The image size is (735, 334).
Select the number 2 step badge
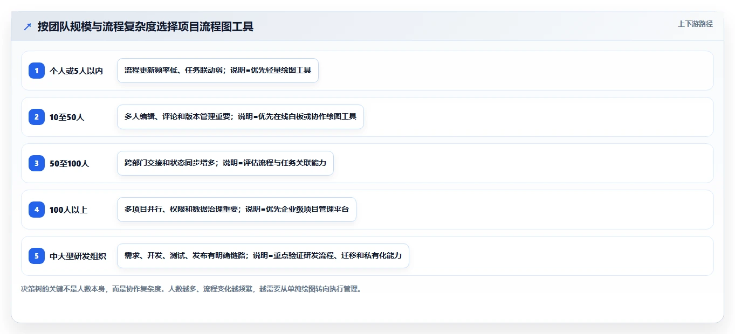tap(37, 117)
